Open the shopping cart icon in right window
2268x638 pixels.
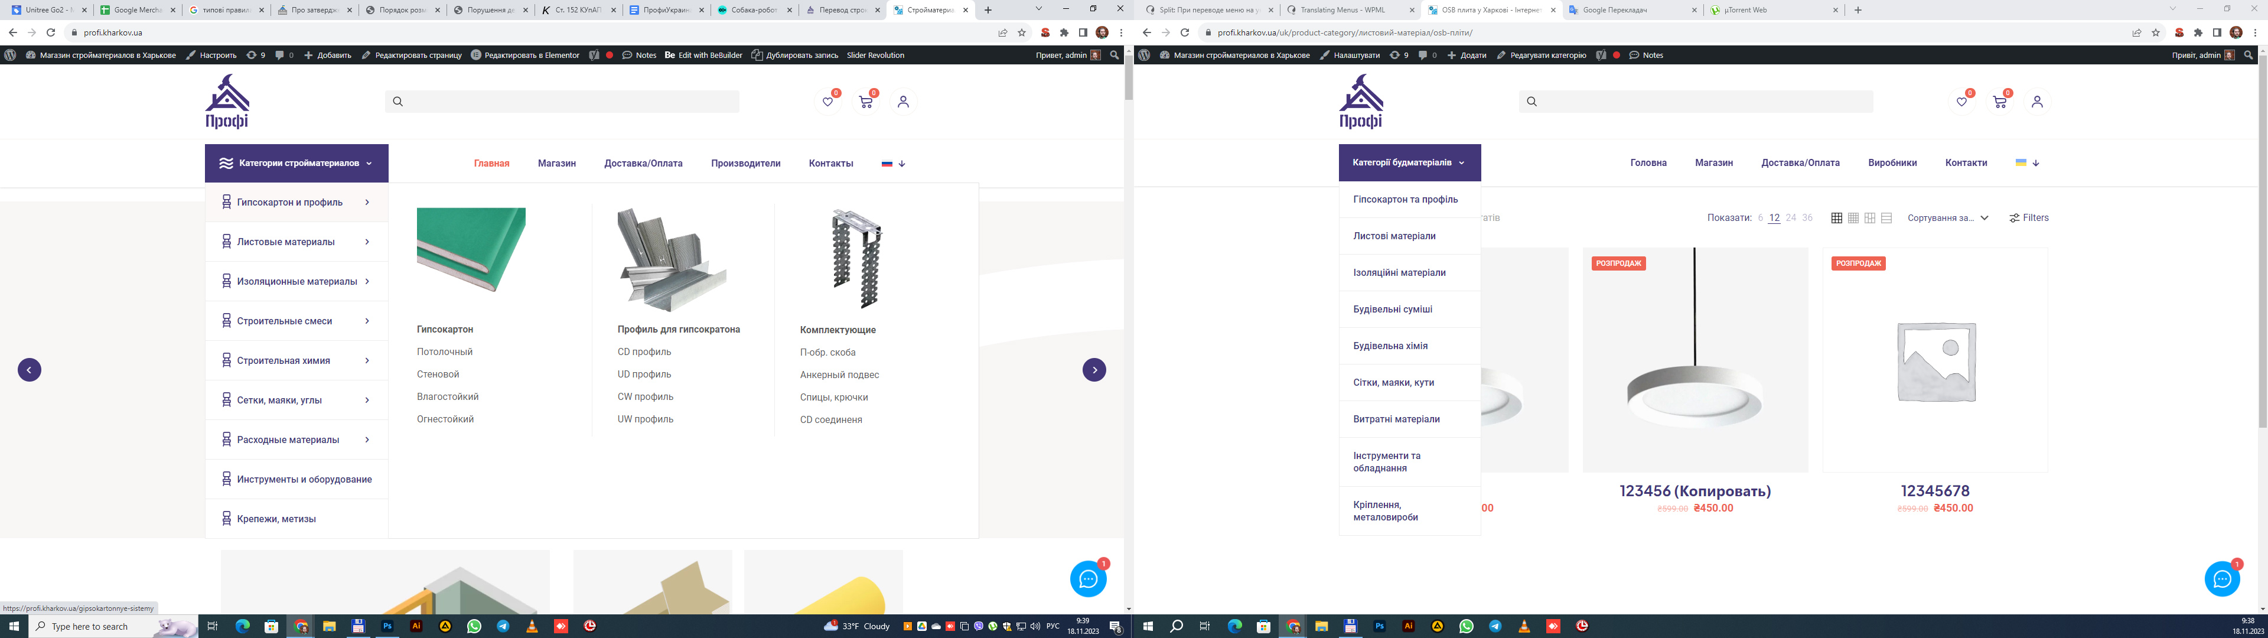pos(1999,102)
